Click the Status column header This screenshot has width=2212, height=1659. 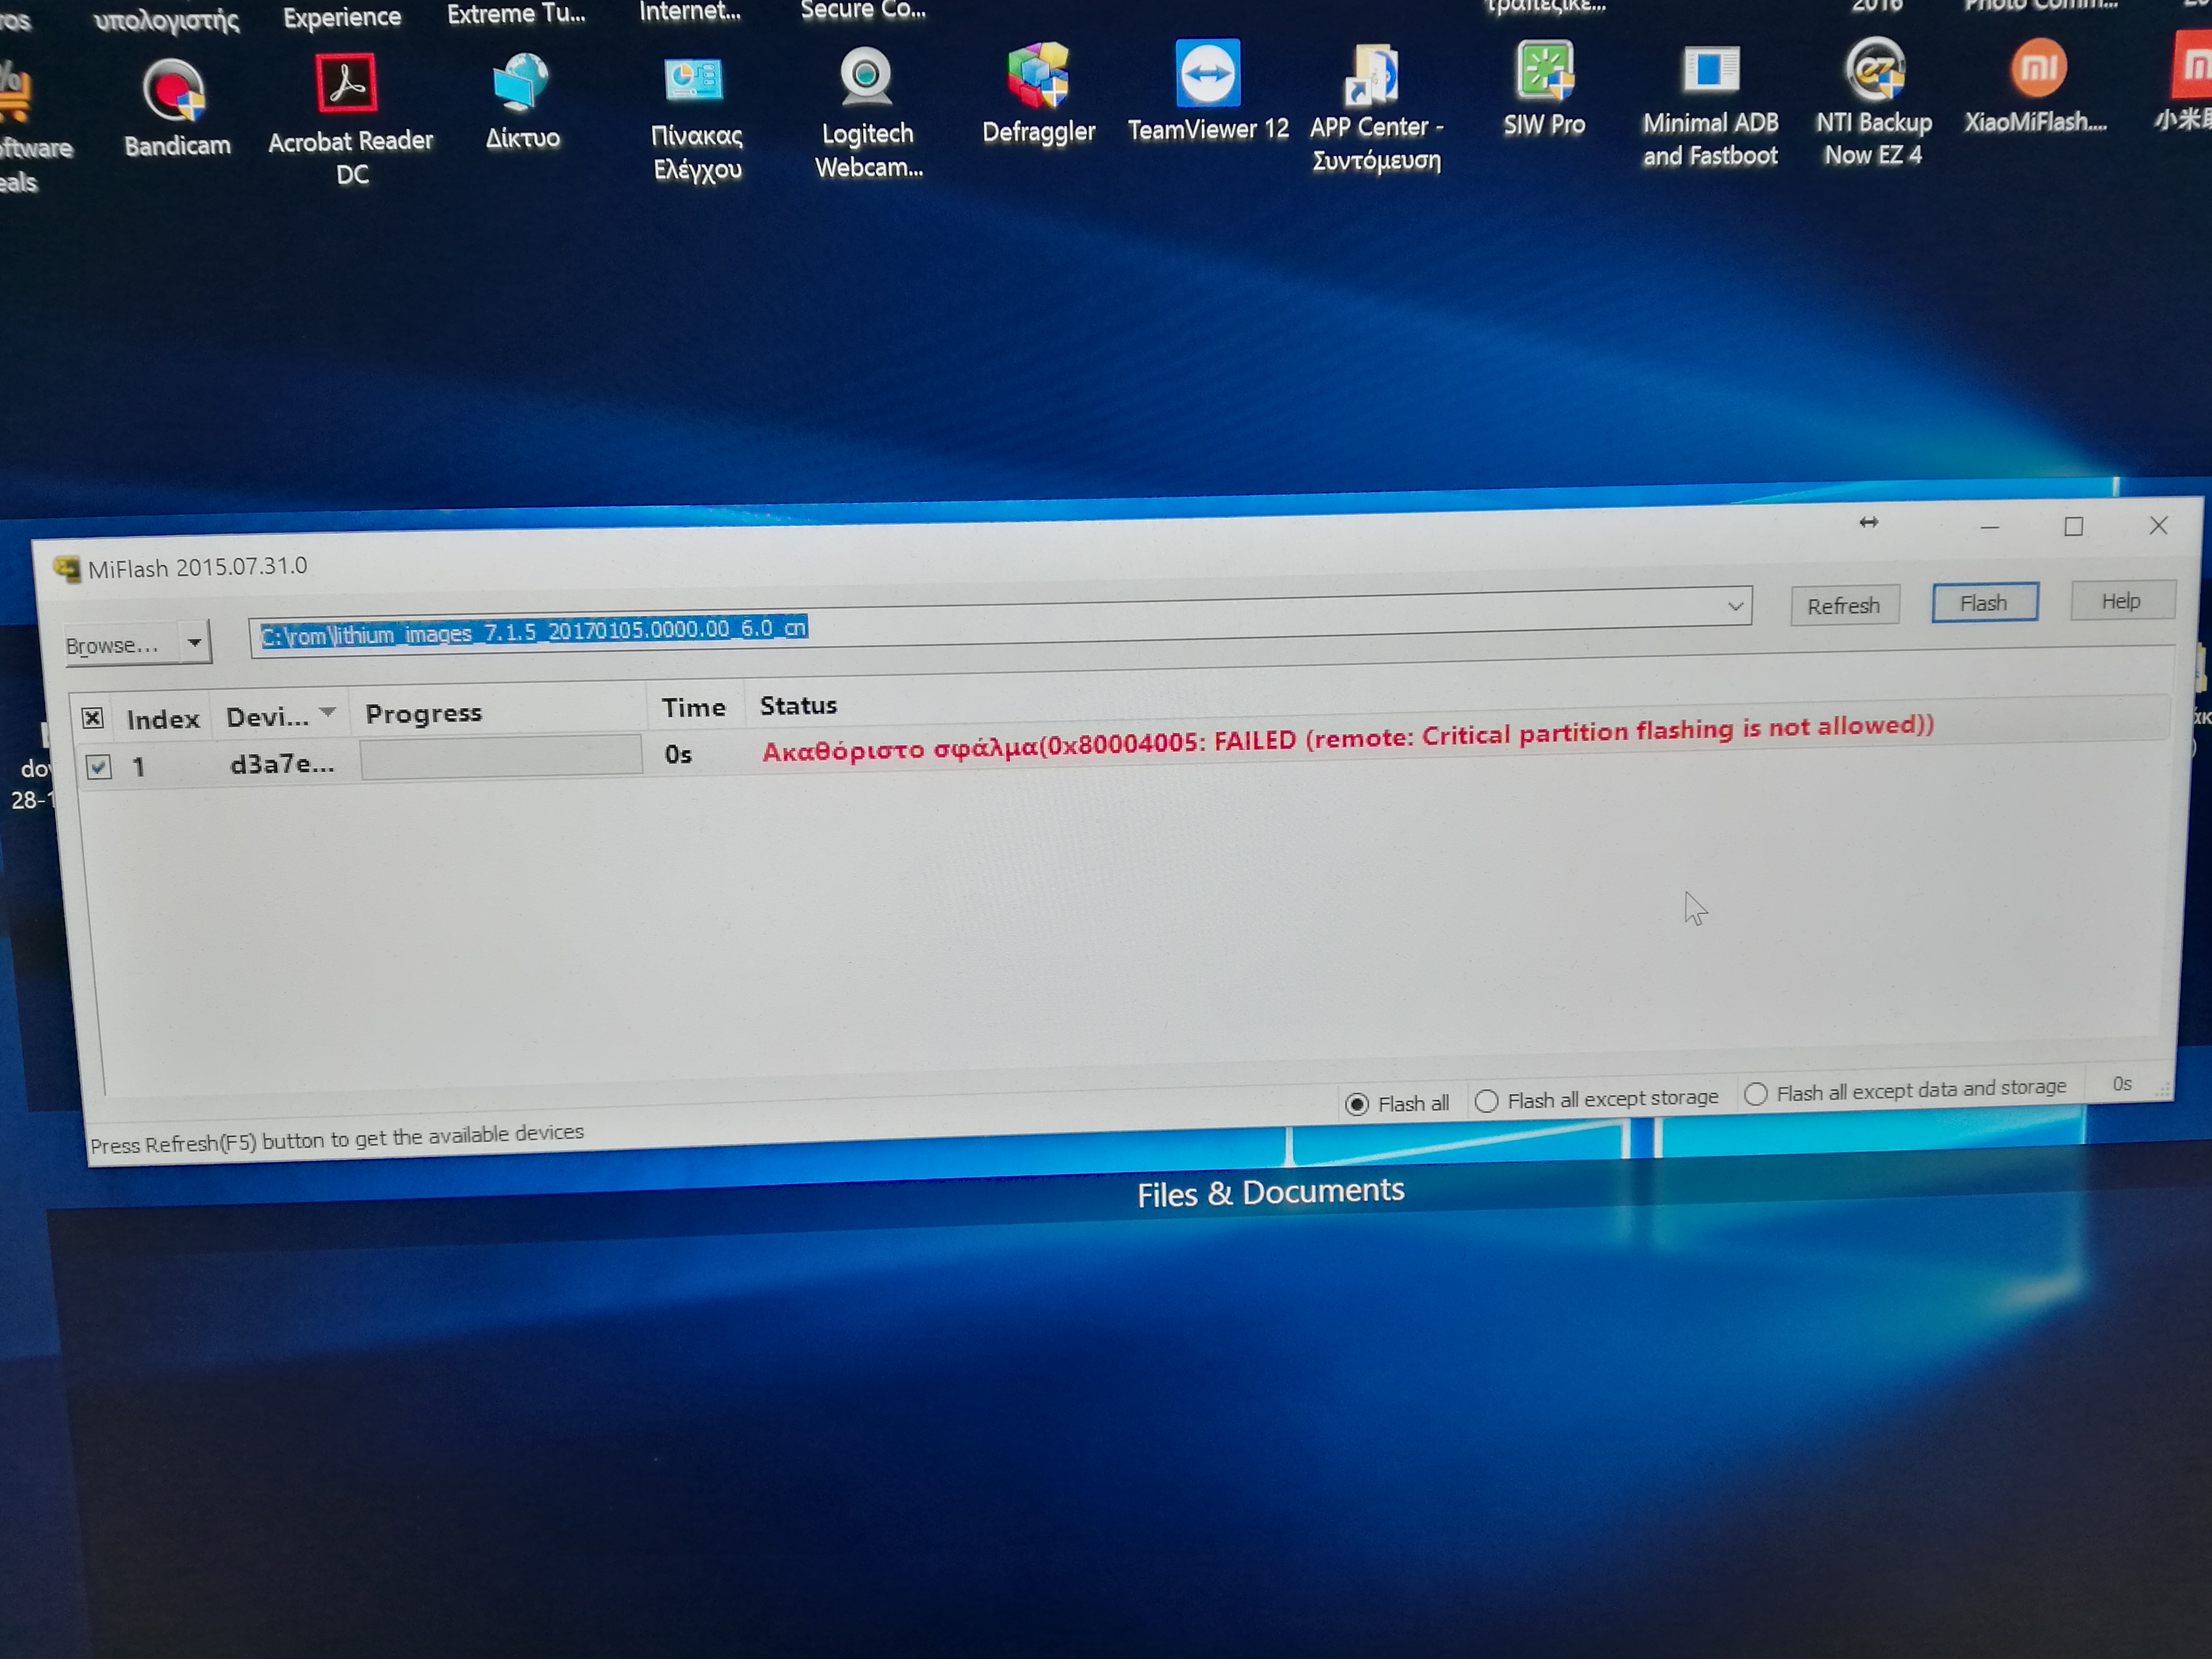click(x=798, y=706)
